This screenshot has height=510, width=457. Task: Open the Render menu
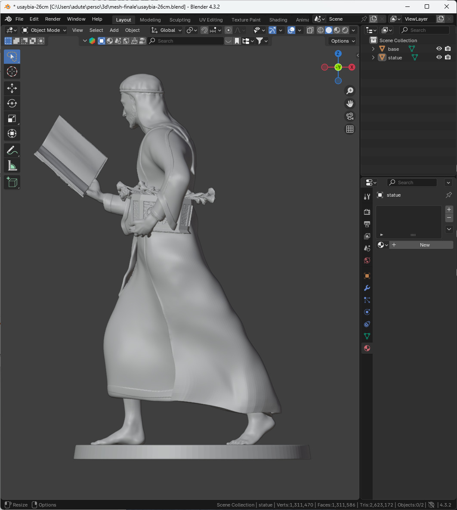53,19
